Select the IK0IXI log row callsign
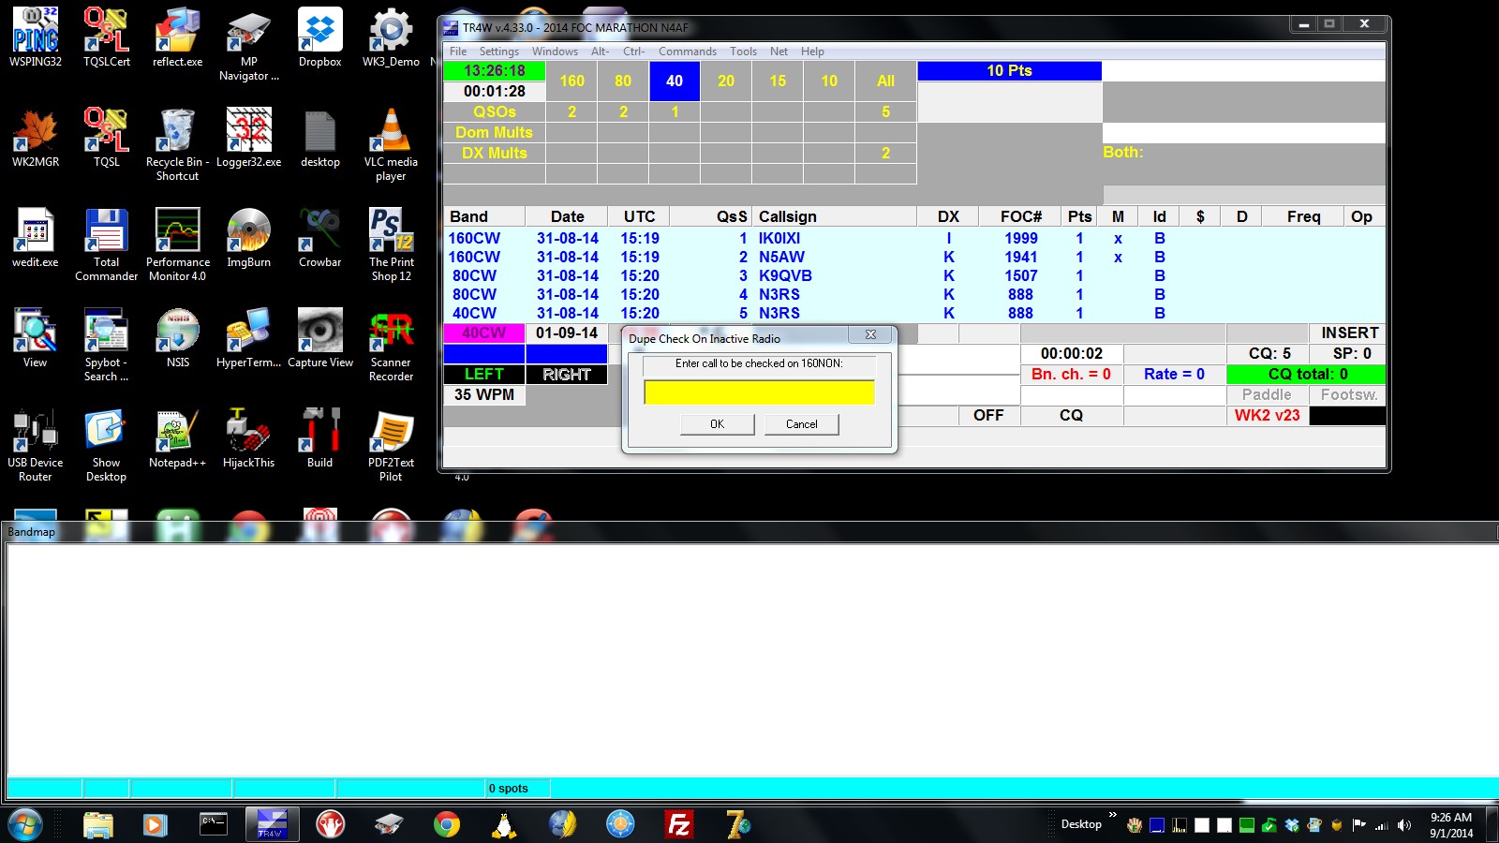The width and height of the screenshot is (1499, 843). click(779, 238)
